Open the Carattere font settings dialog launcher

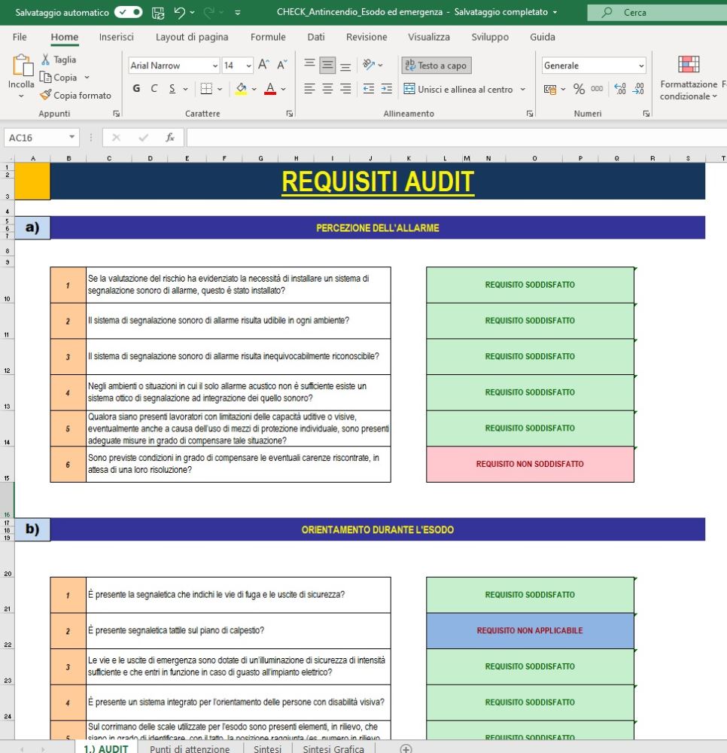[x=289, y=114]
